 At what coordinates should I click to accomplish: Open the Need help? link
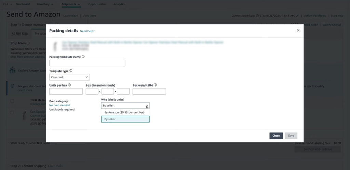[87, 31]
